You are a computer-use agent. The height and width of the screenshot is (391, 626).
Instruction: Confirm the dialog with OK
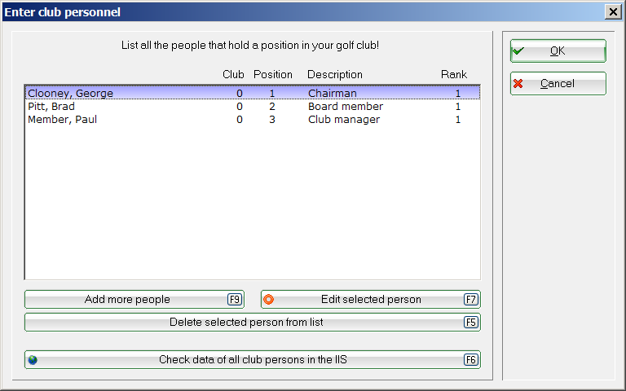558,51
